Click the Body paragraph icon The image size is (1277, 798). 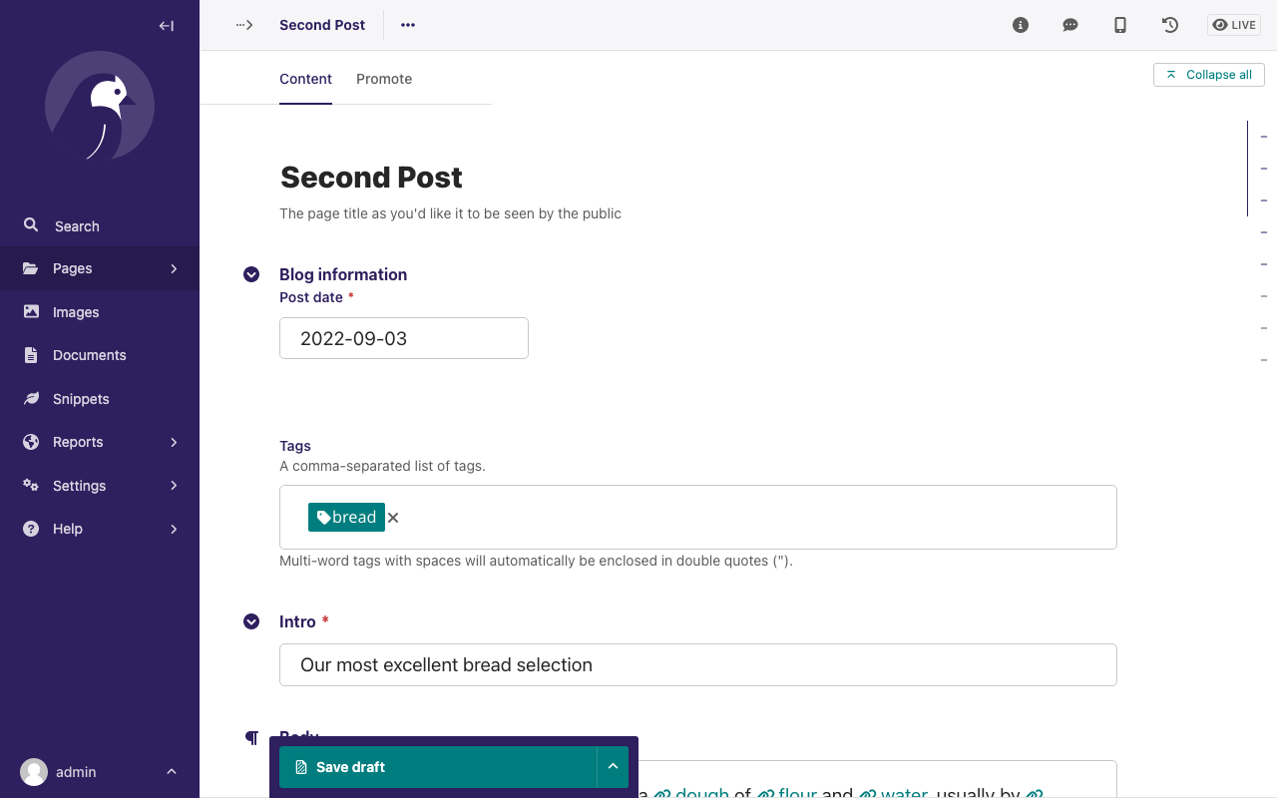(x=251, y=737)
